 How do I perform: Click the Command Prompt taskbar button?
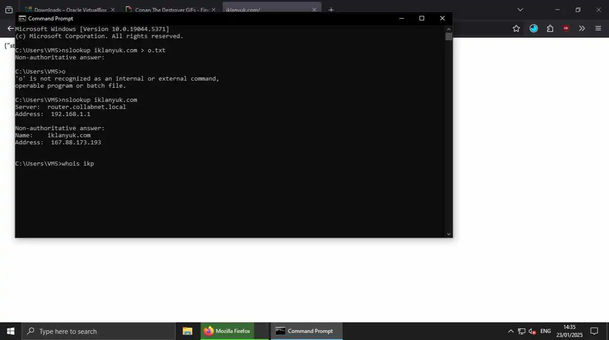306,331
